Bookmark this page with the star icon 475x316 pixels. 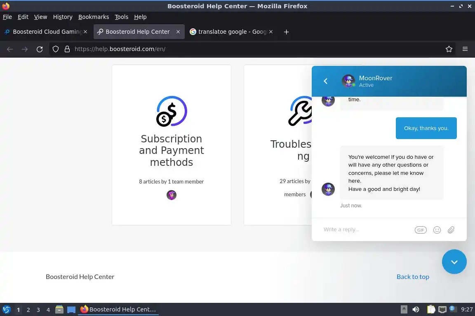(x=449, y=49)
